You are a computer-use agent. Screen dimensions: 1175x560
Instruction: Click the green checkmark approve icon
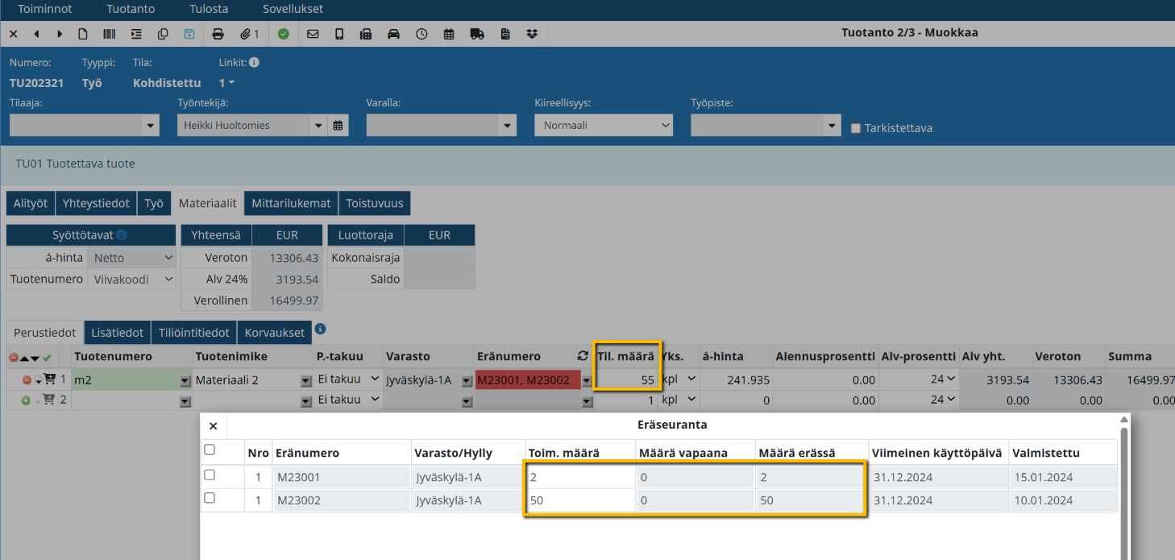(283, 34)
